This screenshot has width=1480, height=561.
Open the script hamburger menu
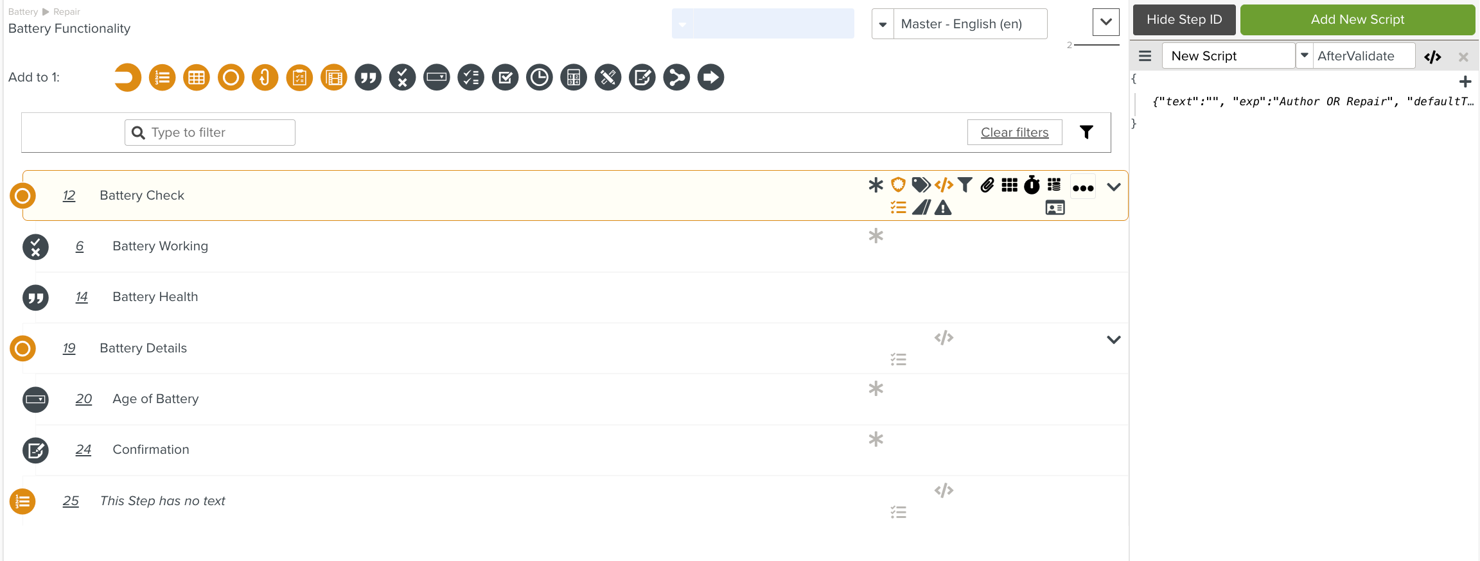[x=1145, y=56]
